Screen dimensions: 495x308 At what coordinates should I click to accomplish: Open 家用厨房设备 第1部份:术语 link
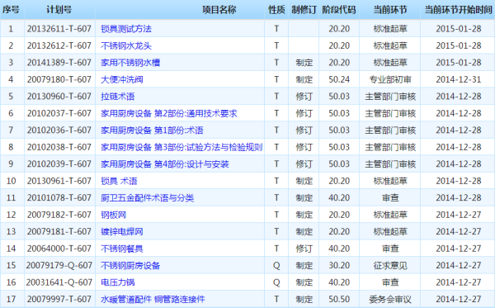(152, 130)
